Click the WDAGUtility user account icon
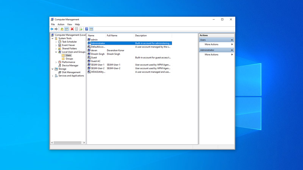303x170 pixels. coord(89,72)
